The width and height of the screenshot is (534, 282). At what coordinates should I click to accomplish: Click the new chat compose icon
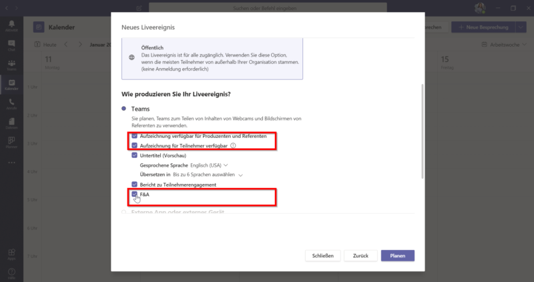coord(139,8)
